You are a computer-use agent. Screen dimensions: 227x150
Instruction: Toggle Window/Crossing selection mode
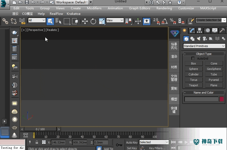coord(75,21)
